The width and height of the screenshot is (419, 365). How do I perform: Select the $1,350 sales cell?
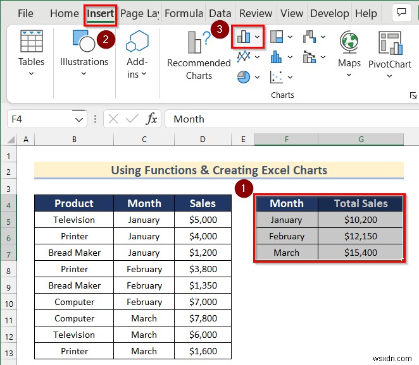coord(203,285)
